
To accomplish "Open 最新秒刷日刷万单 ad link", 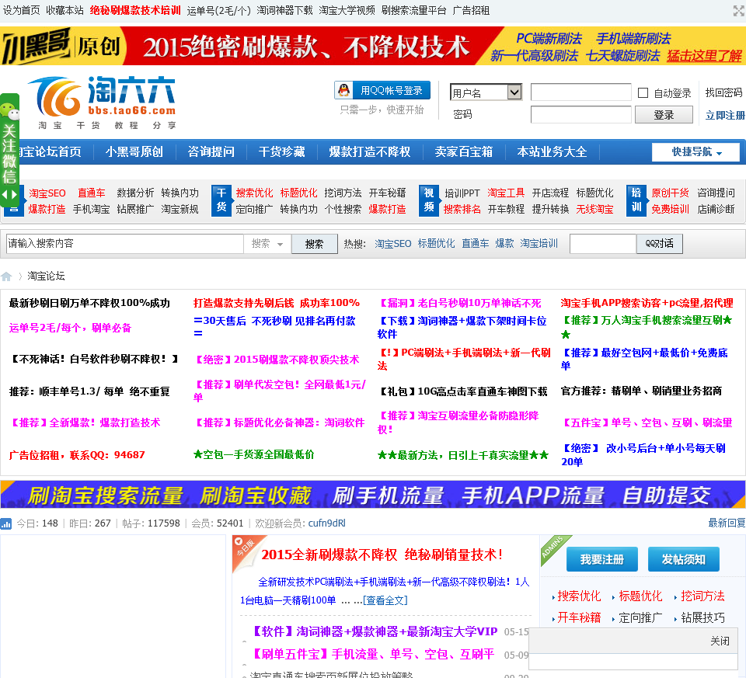I will (89, 304).
